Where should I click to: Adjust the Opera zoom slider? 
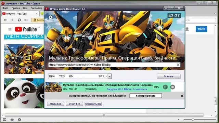point(193,120)
